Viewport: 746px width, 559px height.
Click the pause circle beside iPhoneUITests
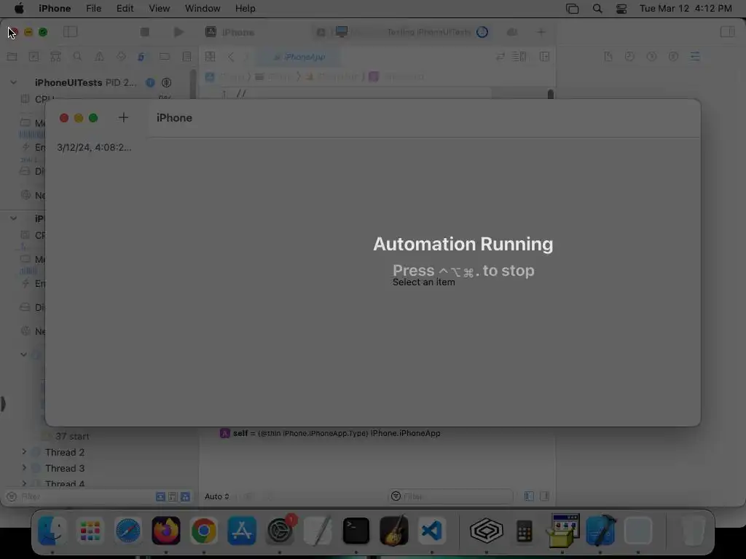(x=167, y=82)
